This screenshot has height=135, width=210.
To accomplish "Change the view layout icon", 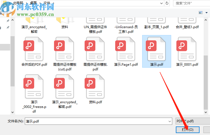I will [x=201, y=13].
